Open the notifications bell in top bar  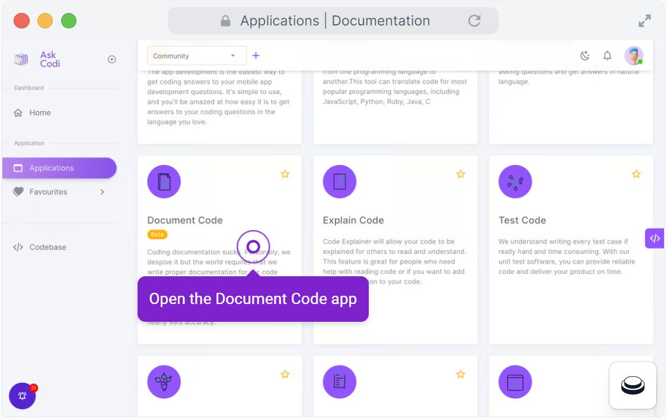(607, 56)
